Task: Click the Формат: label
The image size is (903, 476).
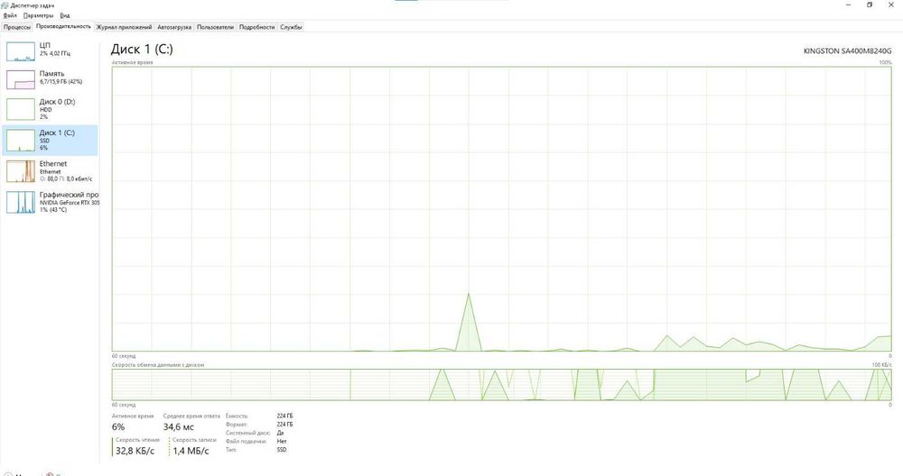Action: (x=236, y=425)
